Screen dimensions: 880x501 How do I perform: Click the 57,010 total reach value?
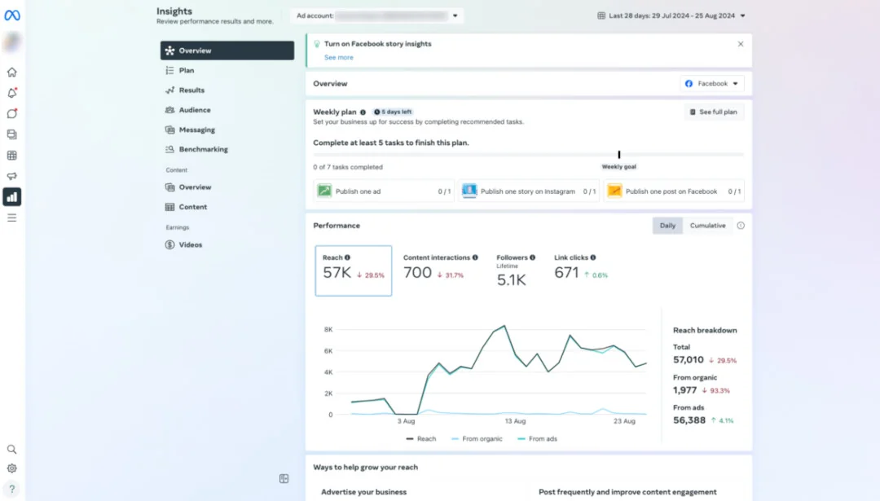click(x=688, y=359)
